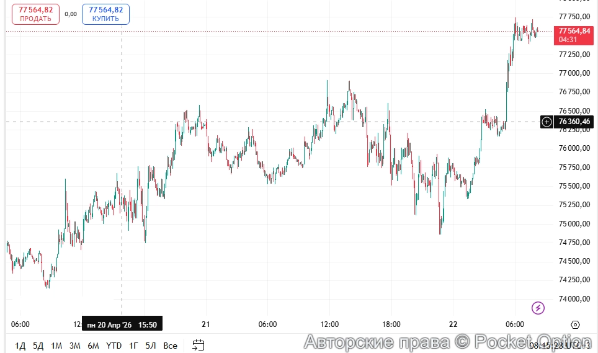Switch to 1М time range
The image size is (598, 353).
(56, 346)
